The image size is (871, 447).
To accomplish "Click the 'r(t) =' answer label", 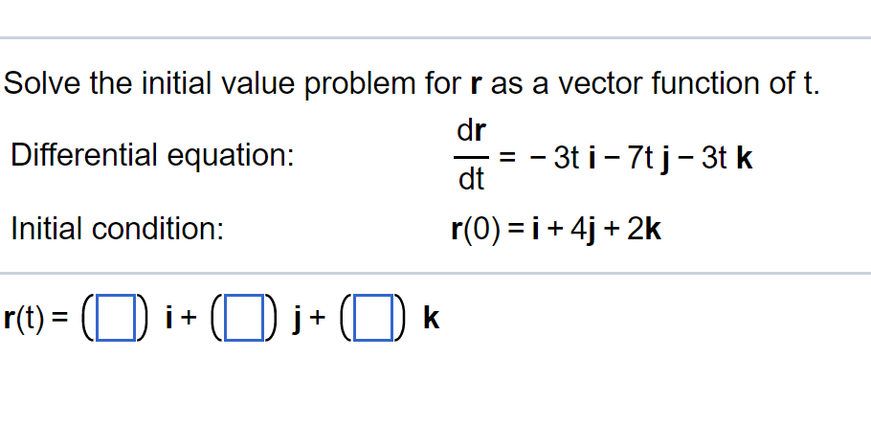I will (x=33, y=320).
